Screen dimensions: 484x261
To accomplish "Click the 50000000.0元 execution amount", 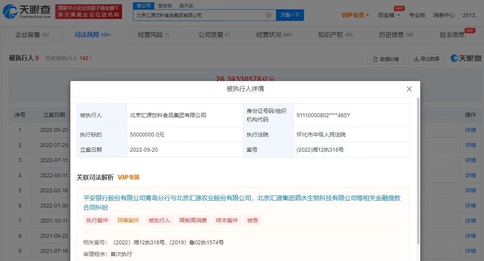I will coord(147,135).
